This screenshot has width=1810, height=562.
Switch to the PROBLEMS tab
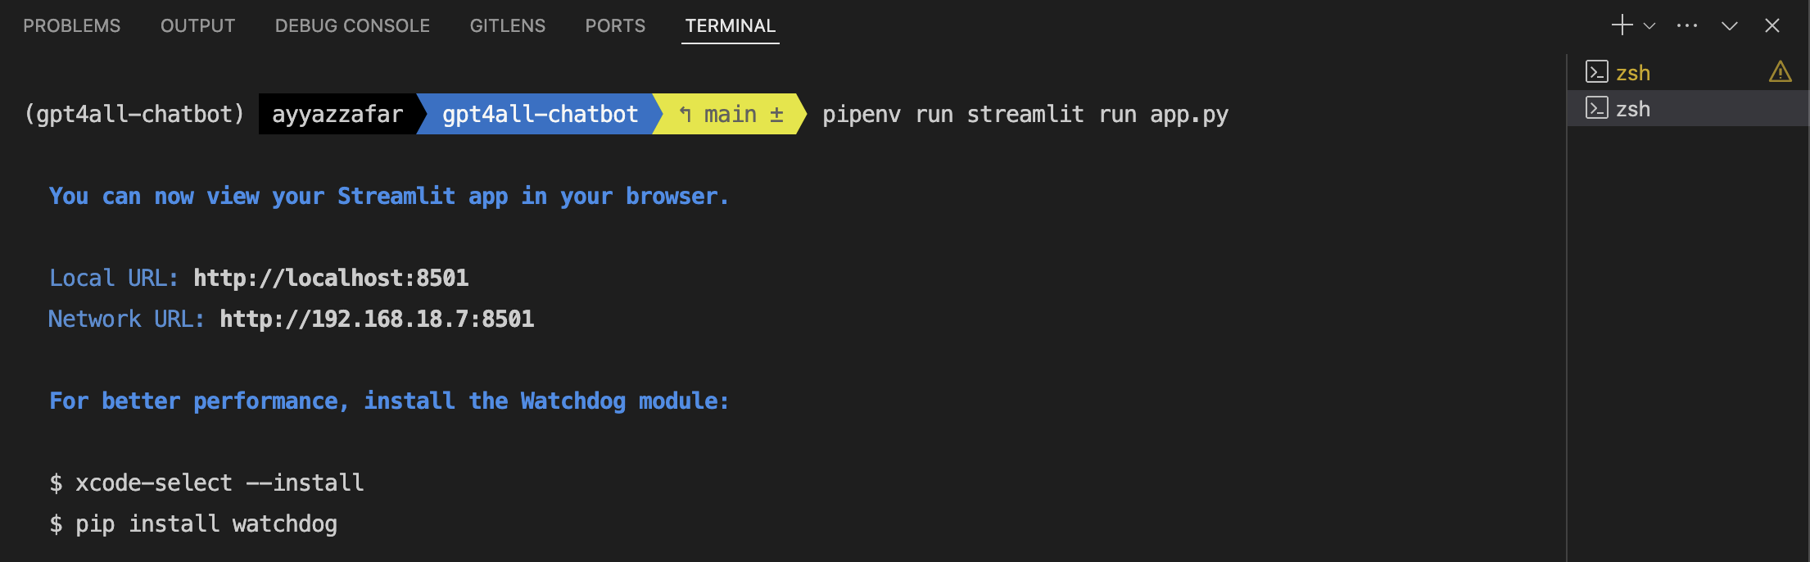[71, 26]
